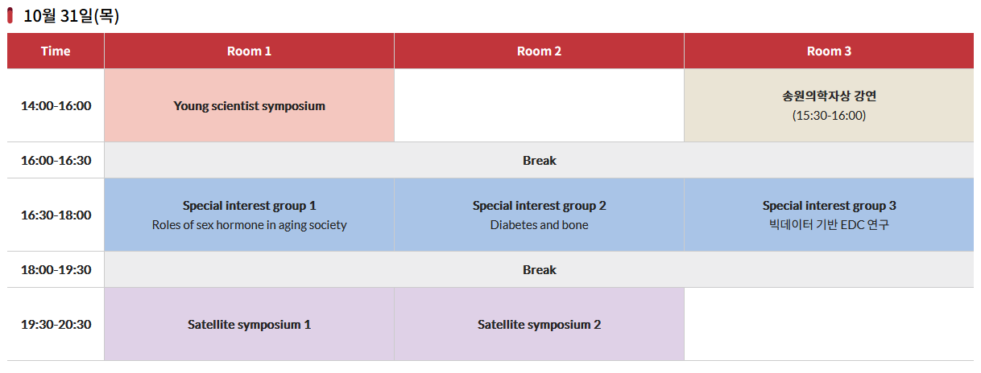Click the empty Room 3 cell at 19:30-20:30

click(x=829, y=324)
